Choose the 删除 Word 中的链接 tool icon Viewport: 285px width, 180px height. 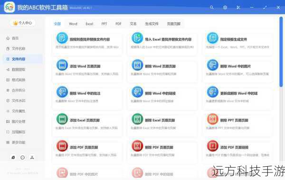137,92
